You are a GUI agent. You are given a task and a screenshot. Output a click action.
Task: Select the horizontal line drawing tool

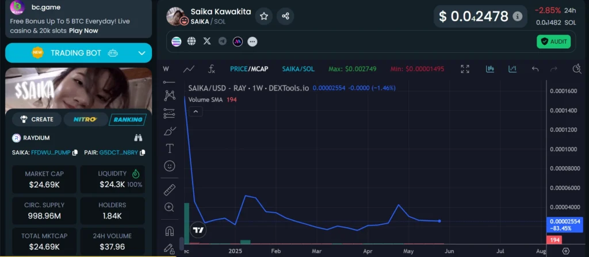(170, 82)
